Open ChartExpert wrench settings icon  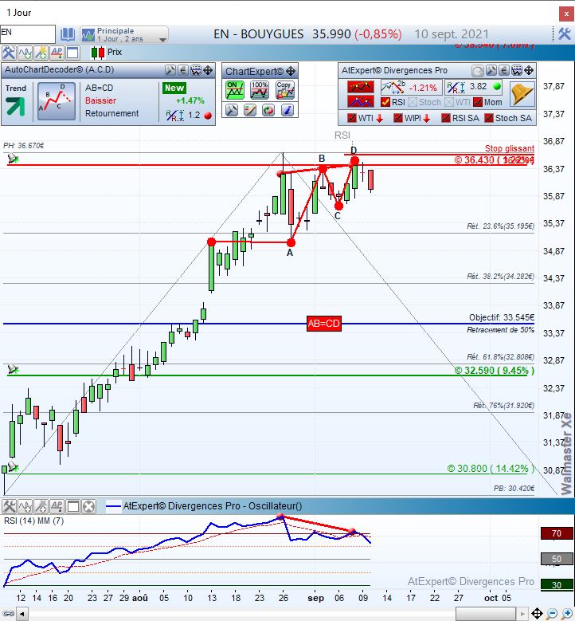[x=232, y=110]
